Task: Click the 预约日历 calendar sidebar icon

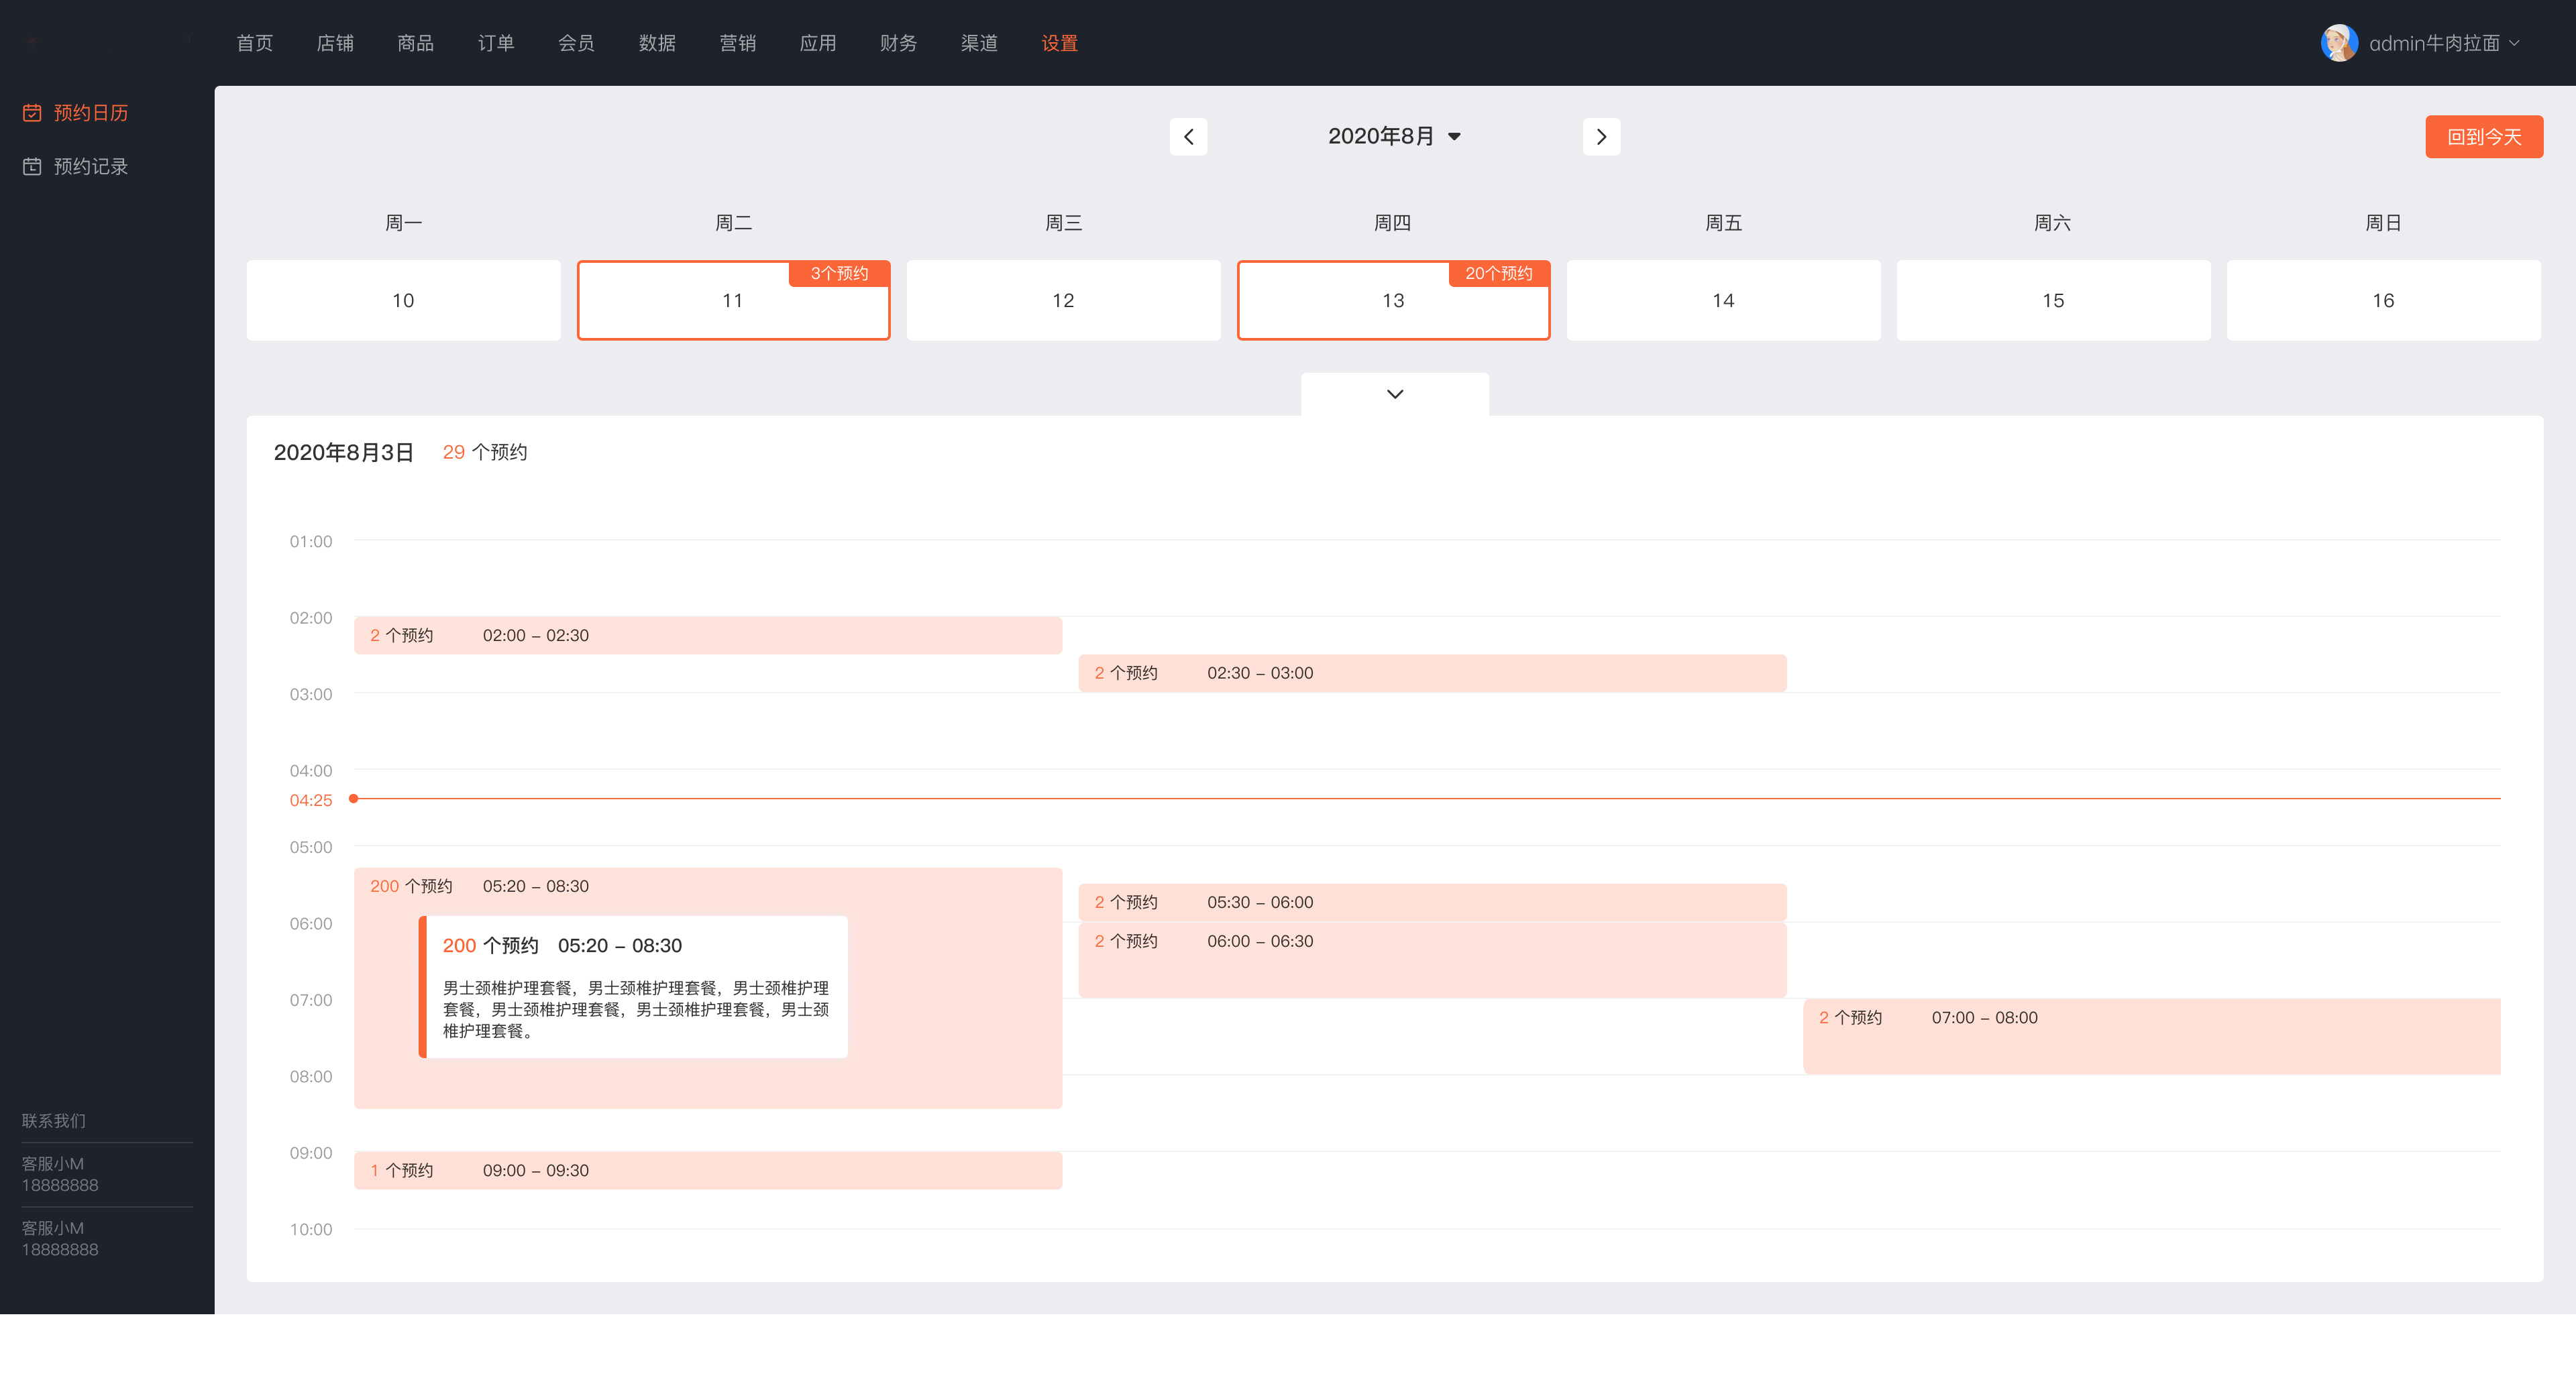Action: [x=32, y=113]
